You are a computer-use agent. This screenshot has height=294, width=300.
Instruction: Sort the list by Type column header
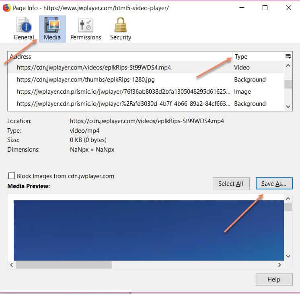[257, 57]
